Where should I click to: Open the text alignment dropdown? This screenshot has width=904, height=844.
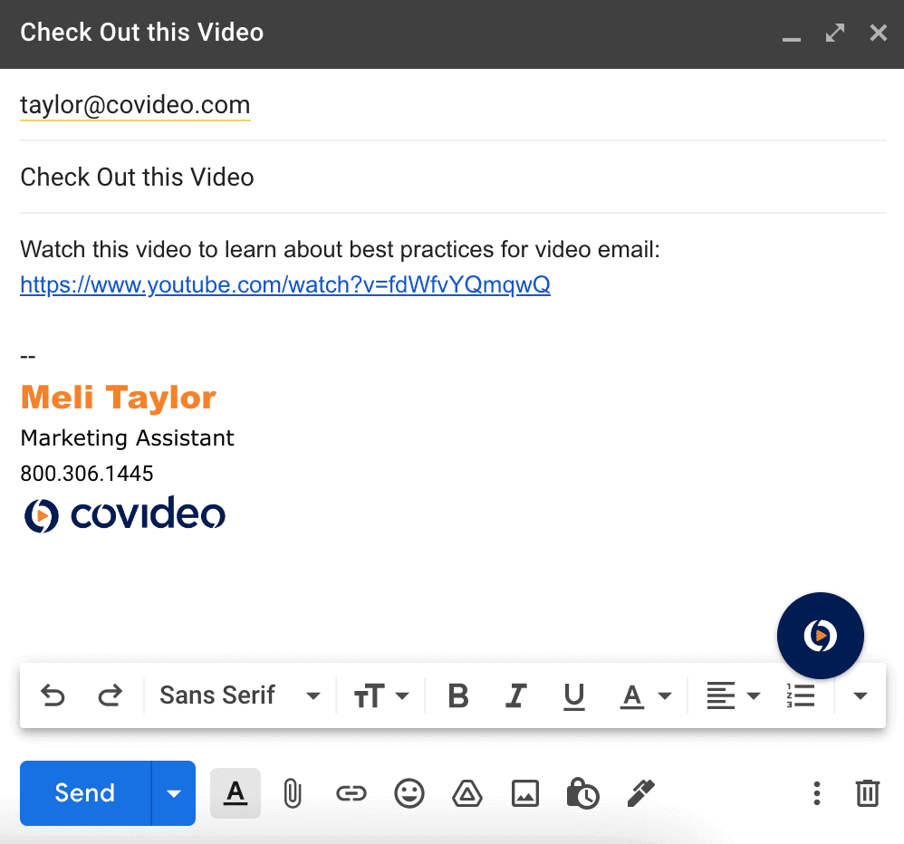click(x=734, y=695)
